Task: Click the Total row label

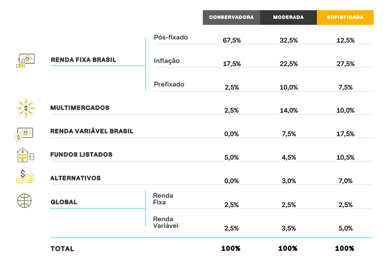Action: [62, 249]
